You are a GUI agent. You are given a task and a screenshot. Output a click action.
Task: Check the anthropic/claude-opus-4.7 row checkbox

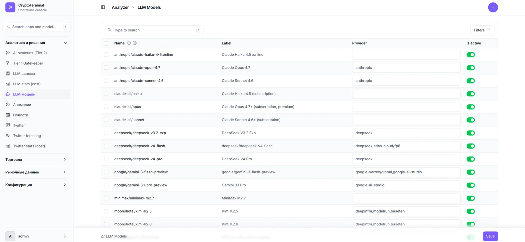tap(106, 68)
